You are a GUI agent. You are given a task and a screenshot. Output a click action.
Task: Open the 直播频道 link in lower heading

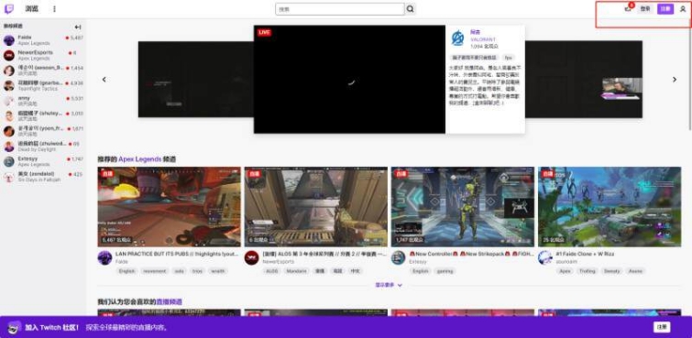pyautogui.click(x=169, y=301)
